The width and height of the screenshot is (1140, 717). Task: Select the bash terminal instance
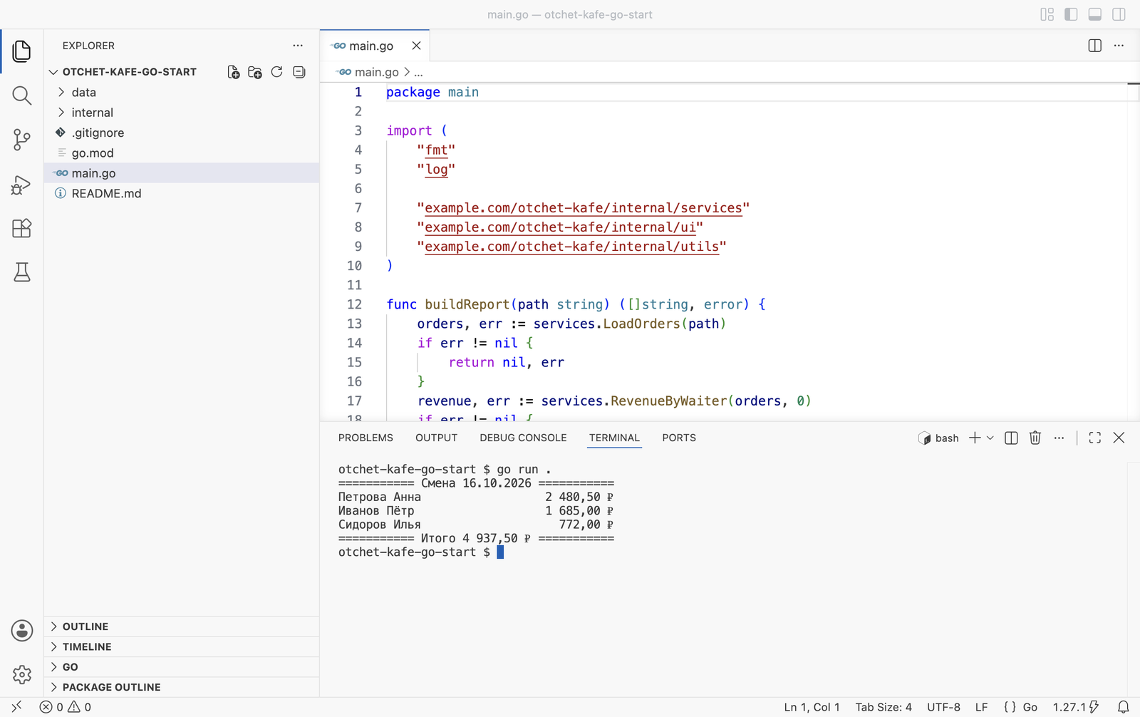tap(938, 438)
